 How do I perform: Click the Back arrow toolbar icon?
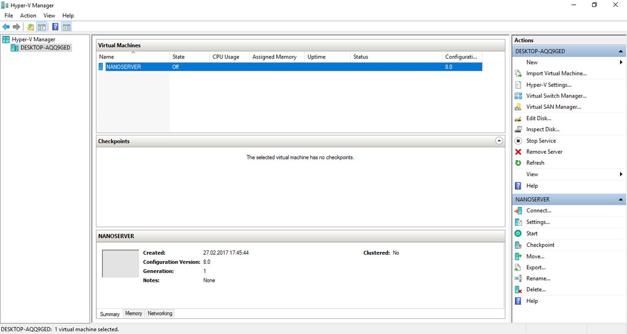(x=6, y=27)
